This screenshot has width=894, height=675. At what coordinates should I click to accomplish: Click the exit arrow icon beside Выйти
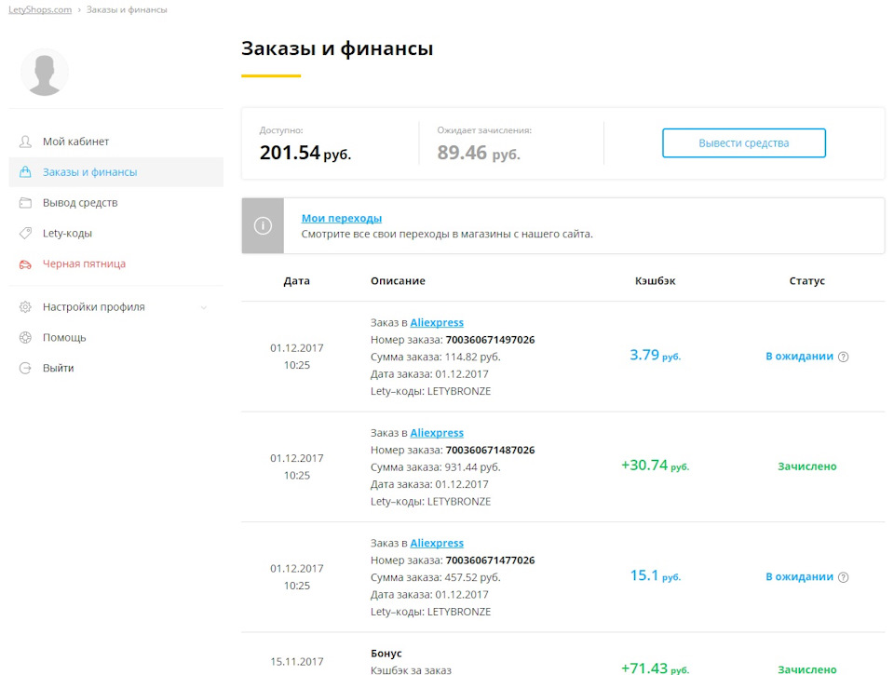click(25, 369)
